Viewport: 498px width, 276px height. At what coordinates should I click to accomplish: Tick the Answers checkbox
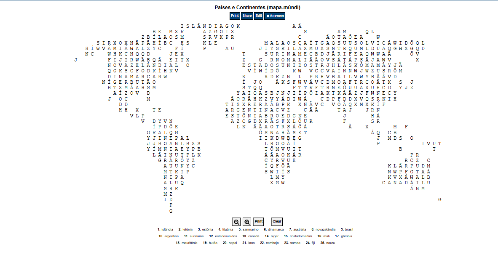tap(268, 16)
